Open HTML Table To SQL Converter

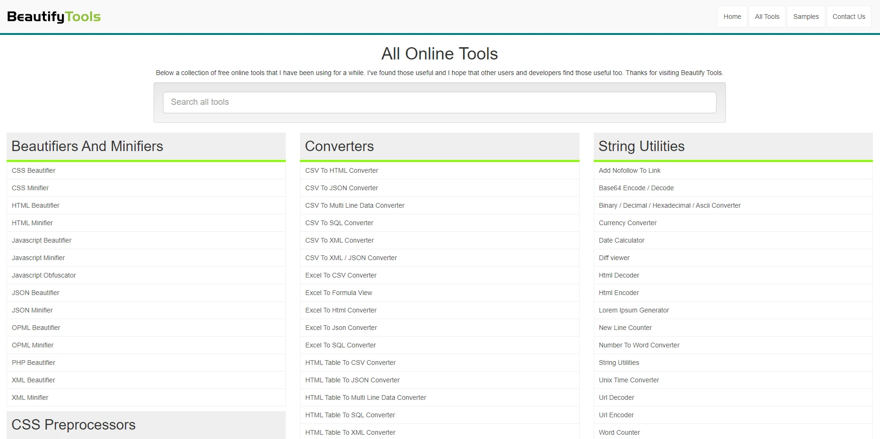(350, 415)
